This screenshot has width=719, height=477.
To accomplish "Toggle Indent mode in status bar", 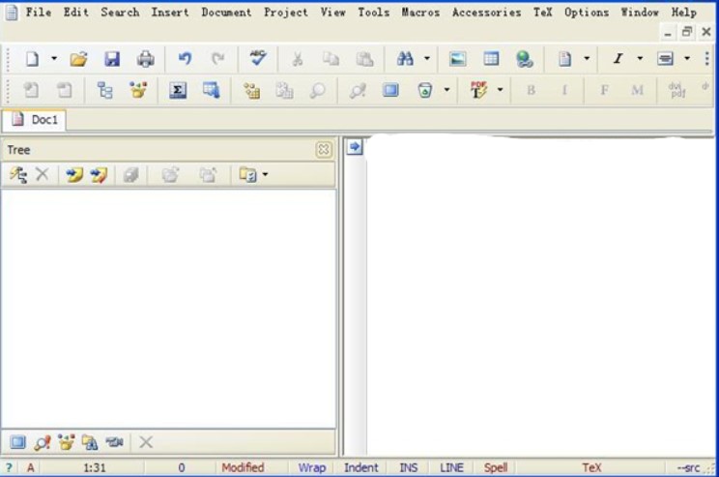I will [361, 467].
